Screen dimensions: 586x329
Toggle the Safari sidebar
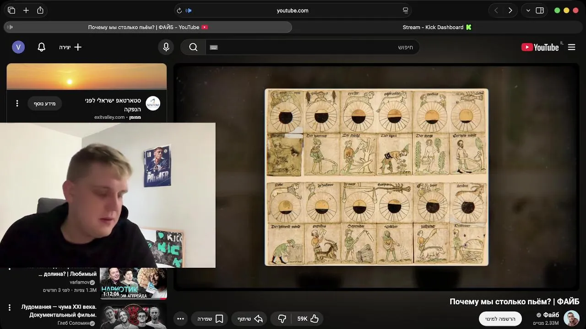[540, 11]
